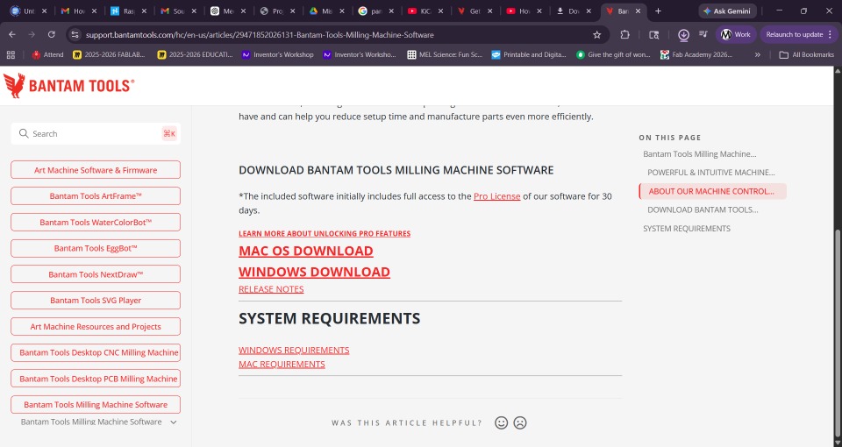The height and width of the screenshot is (447, 842).
Task: Open MAC REQUIREMENTS link
Action: pyautogui.click(x=282, y=364)
